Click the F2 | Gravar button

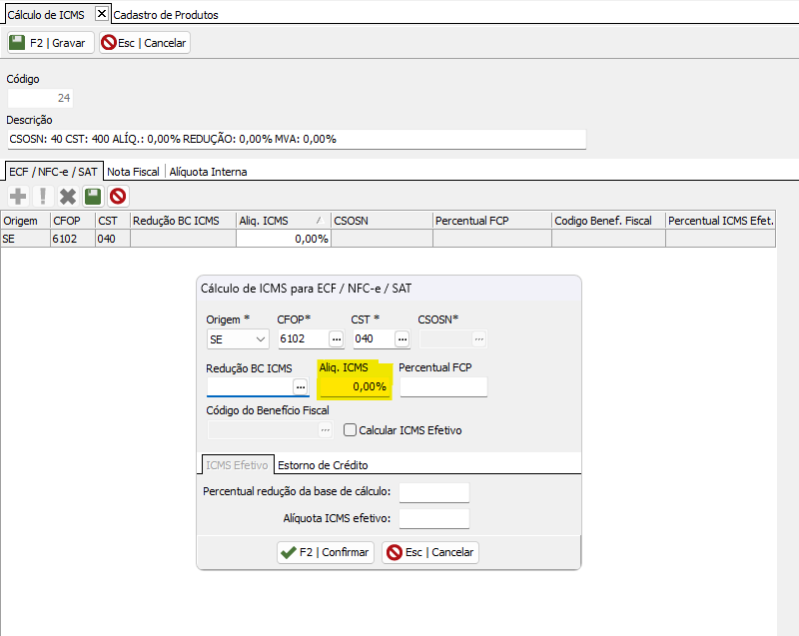[51, 43]
